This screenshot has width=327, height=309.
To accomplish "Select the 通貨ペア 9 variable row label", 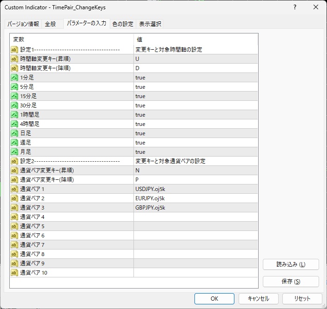I will pos(32,263).
